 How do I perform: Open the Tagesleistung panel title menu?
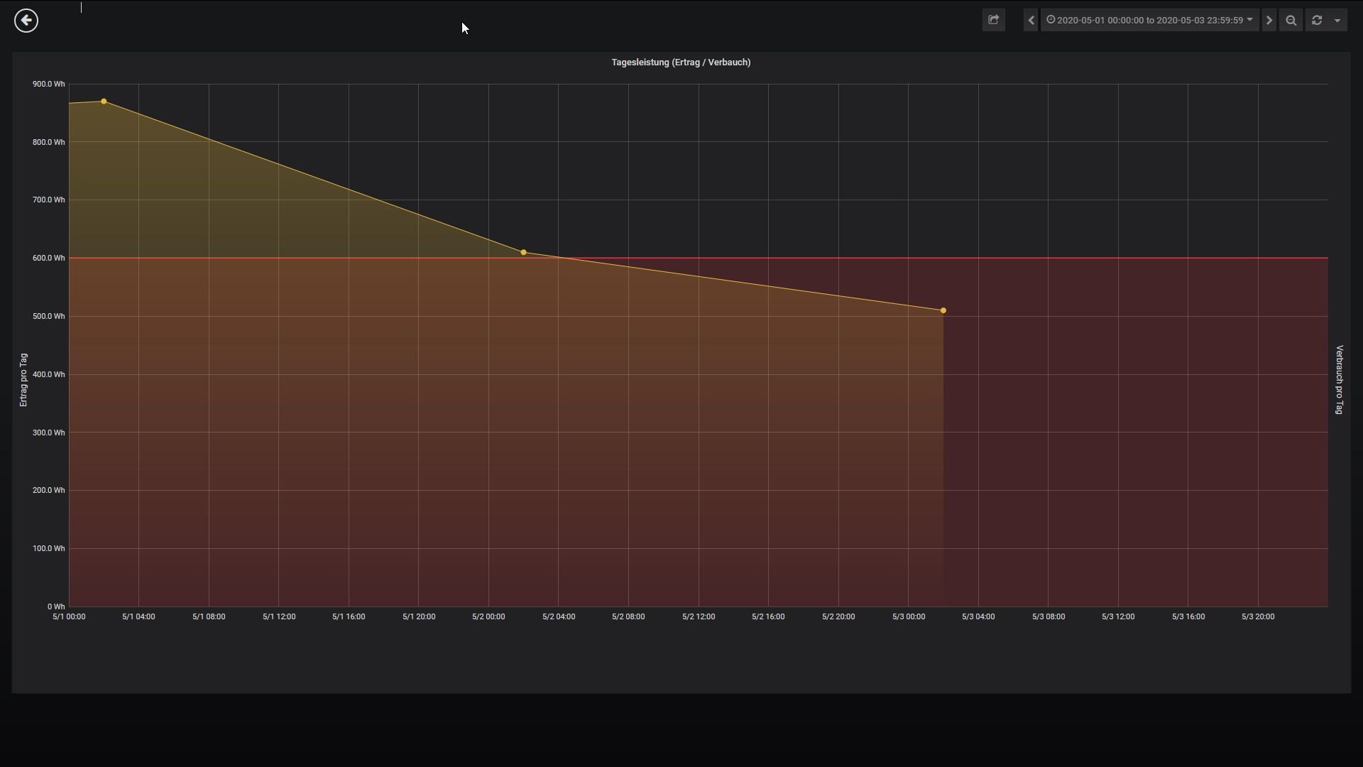[681, 62]
